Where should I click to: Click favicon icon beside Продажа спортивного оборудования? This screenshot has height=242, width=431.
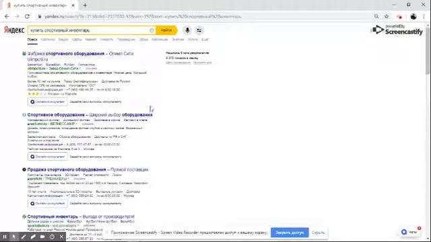tap(24, 169)
